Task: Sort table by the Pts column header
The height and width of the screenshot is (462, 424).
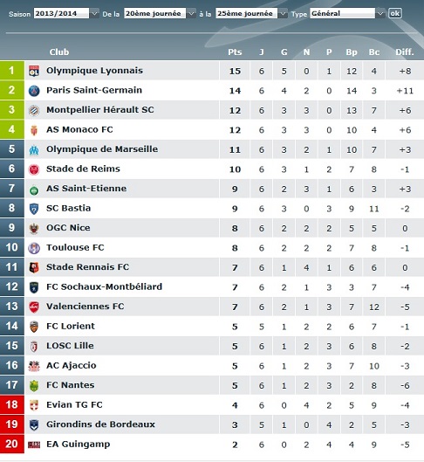Action: point(235,52)
